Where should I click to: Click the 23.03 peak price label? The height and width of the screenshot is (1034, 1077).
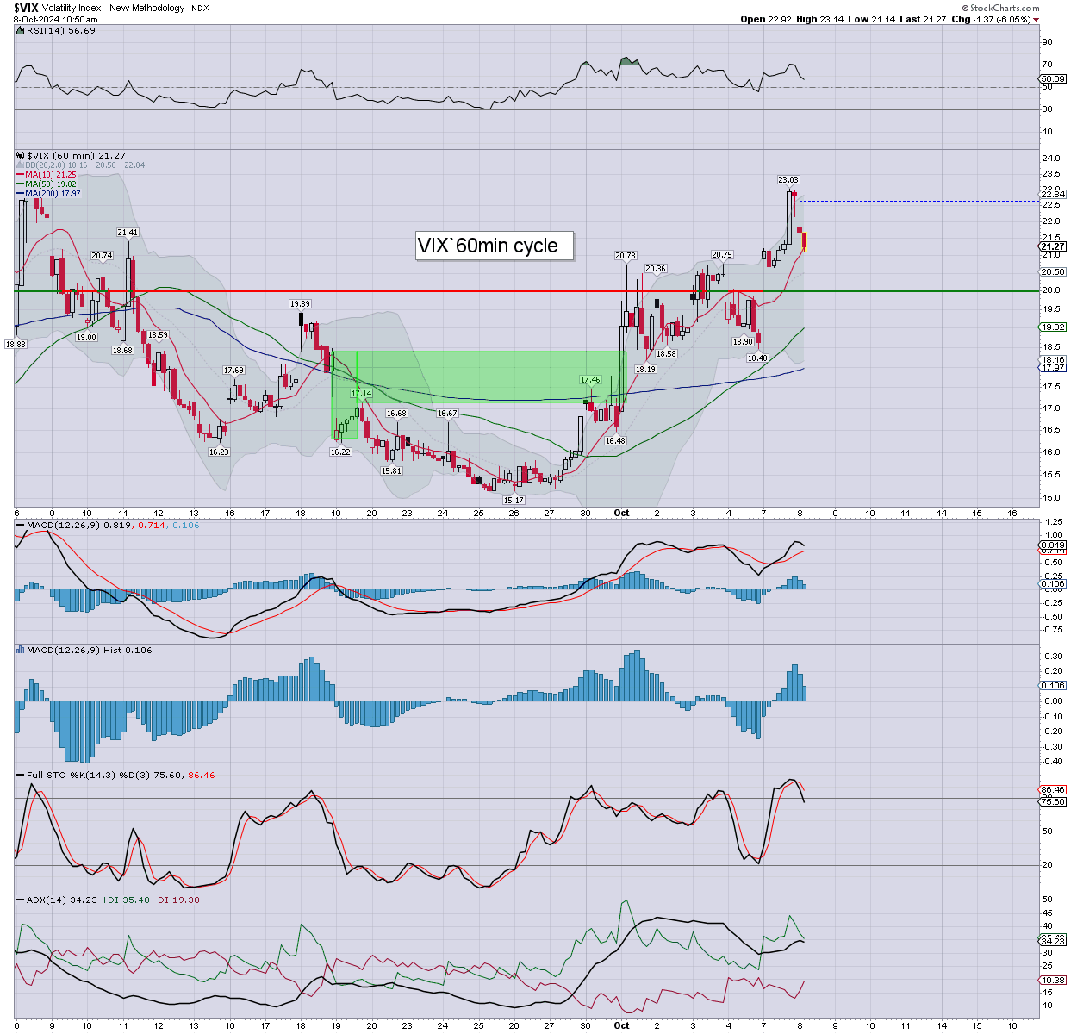788,180
